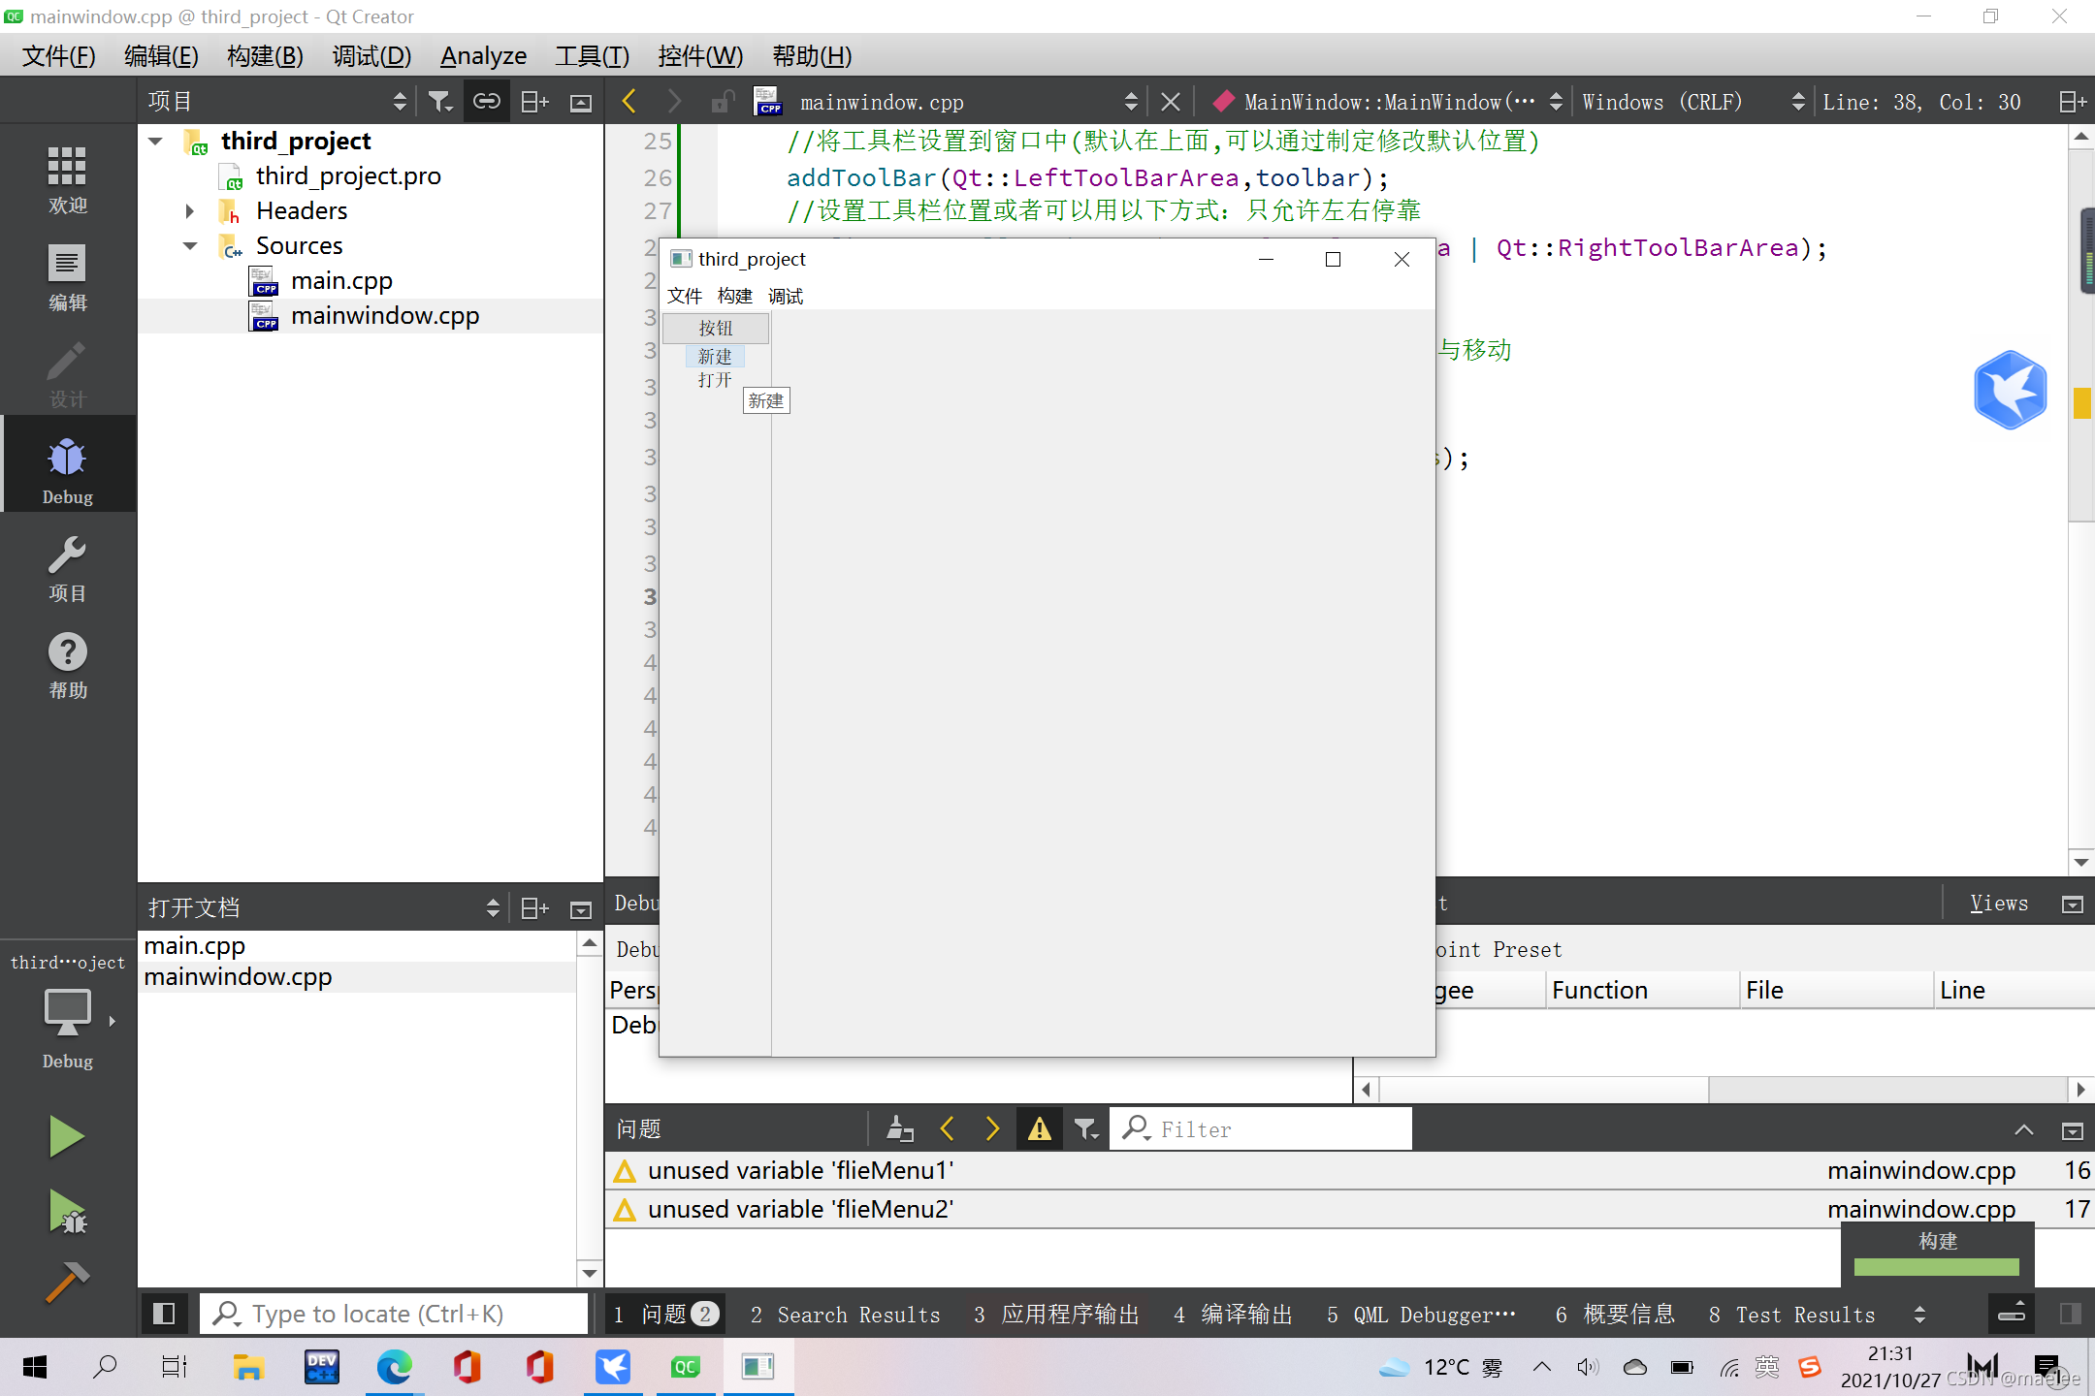Expand the third_project root node

(154, 141)
